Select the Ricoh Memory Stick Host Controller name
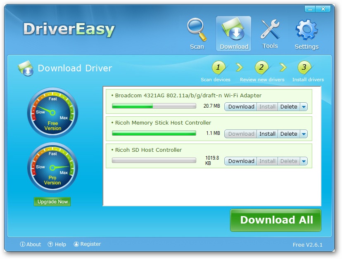 click(163, 122)
